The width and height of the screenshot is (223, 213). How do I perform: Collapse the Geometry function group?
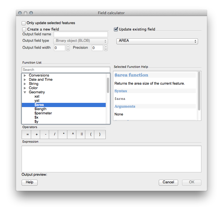click(x=25, y=92)
